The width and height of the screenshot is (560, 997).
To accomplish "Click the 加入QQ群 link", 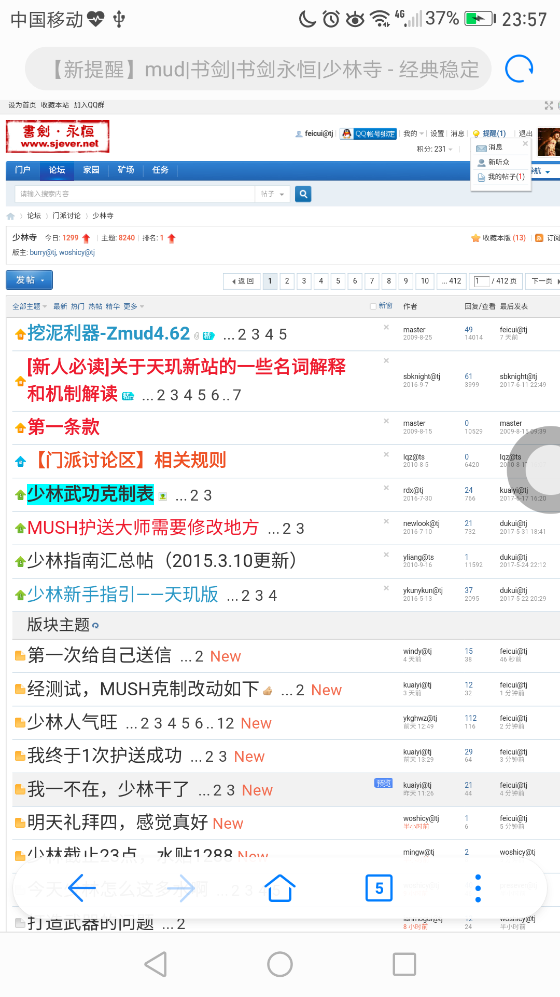I will click(x=89, y=105).
